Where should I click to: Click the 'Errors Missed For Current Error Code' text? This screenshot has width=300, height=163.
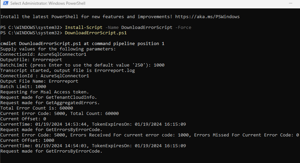point(244,135)
